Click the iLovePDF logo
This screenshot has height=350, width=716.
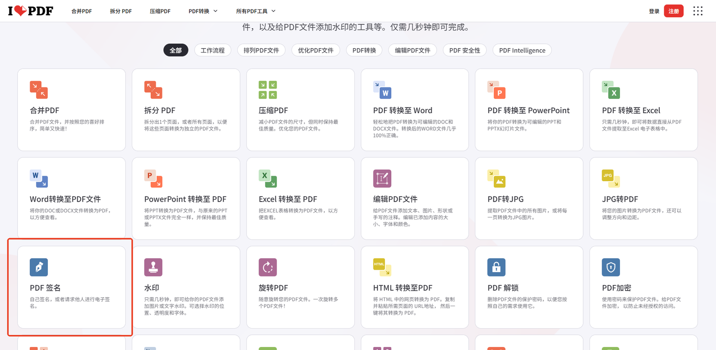click(31, 11)
